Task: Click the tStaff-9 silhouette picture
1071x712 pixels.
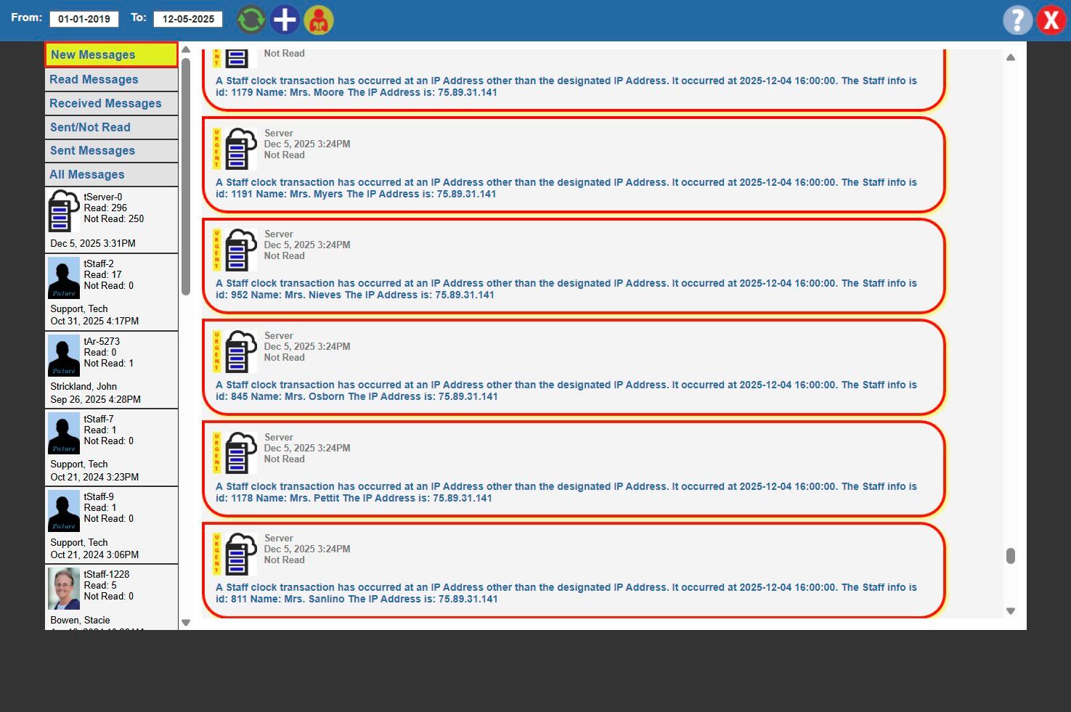Action: [64, 511]
